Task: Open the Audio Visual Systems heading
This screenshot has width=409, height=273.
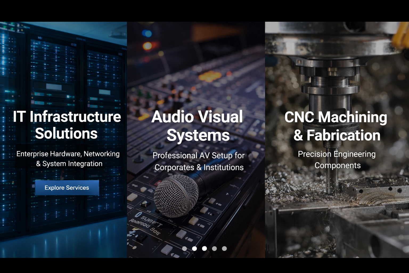Action: coord(198,126)
